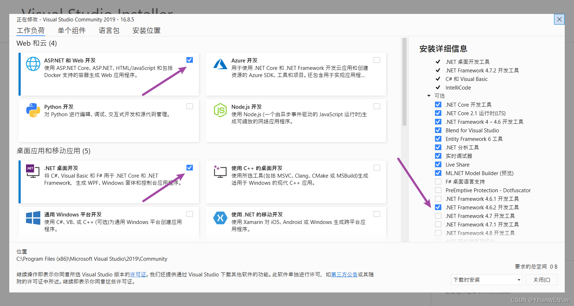574x306 pixels.
Task: Click the Node.js hexagon icon
Action: click(220, 110)
